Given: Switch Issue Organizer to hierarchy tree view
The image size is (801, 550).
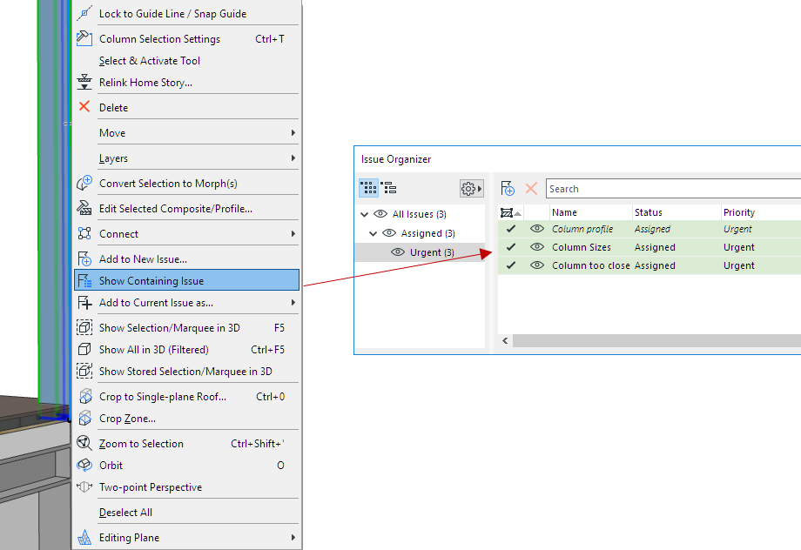Looking at the screenshot, I should (x=389, y=189).
